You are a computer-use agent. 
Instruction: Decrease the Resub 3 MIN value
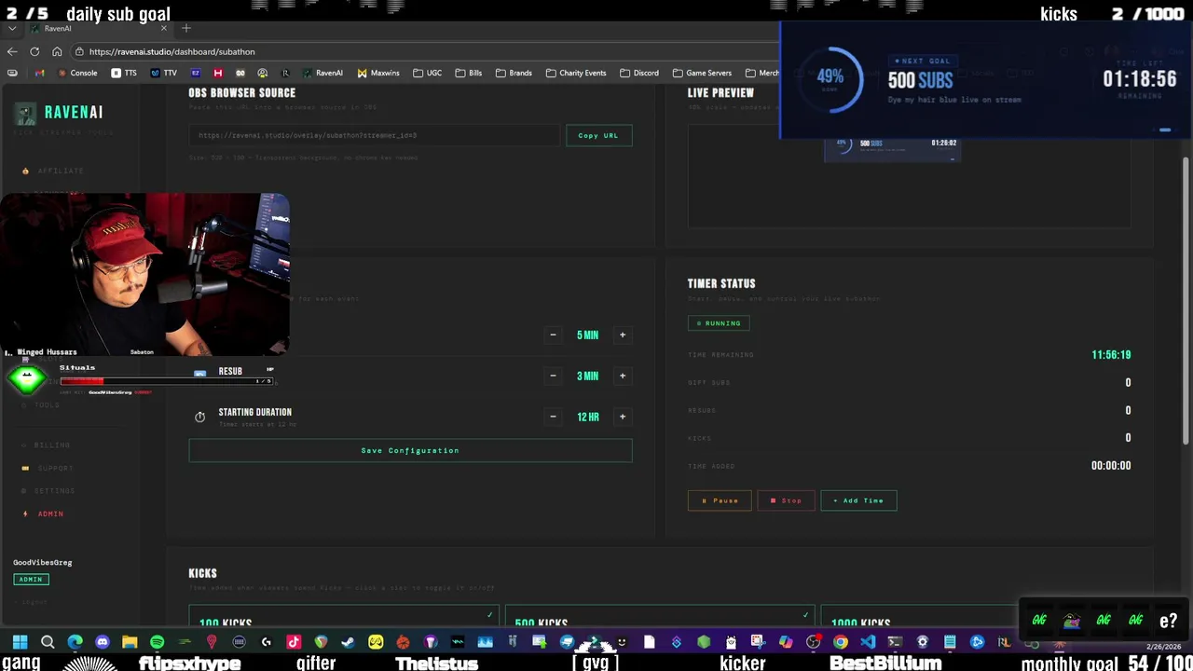coord(553,376)
